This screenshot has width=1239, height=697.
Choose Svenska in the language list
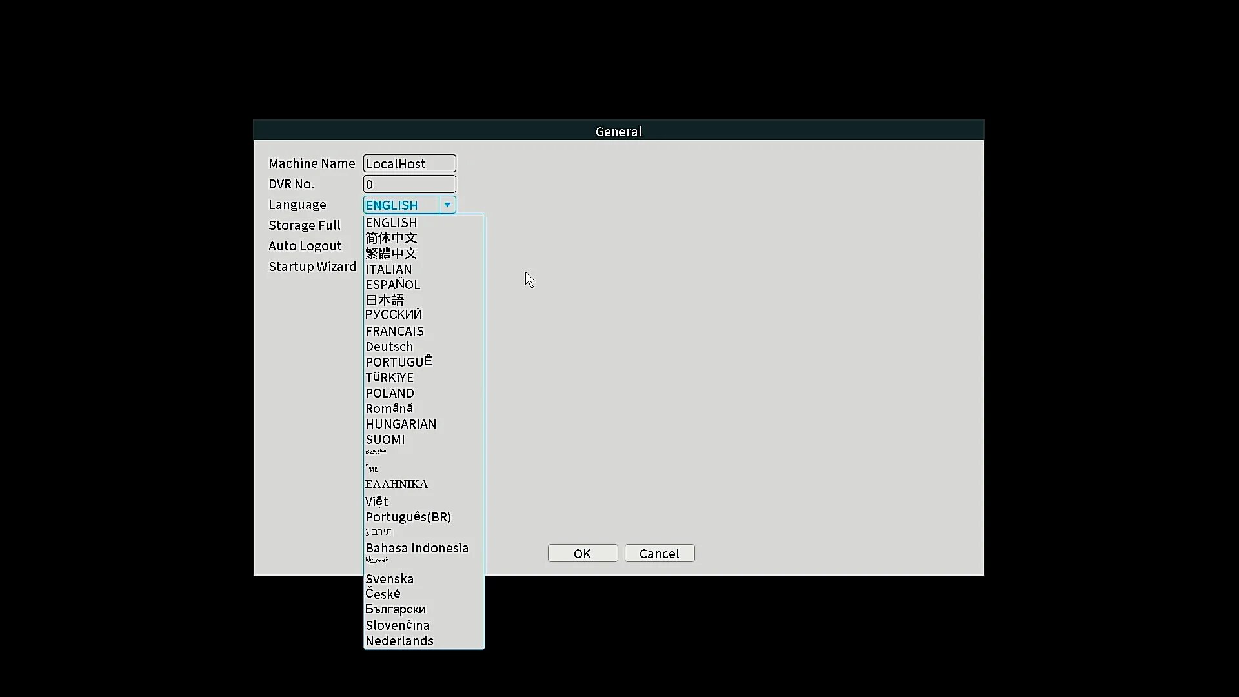tap(389, 579)
